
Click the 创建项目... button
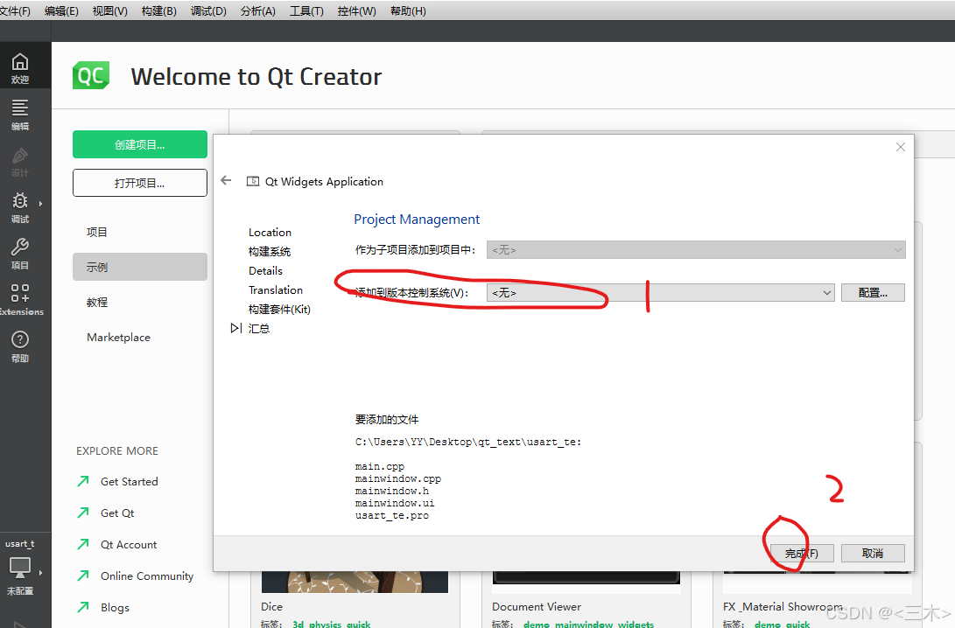tap(139, 144)
